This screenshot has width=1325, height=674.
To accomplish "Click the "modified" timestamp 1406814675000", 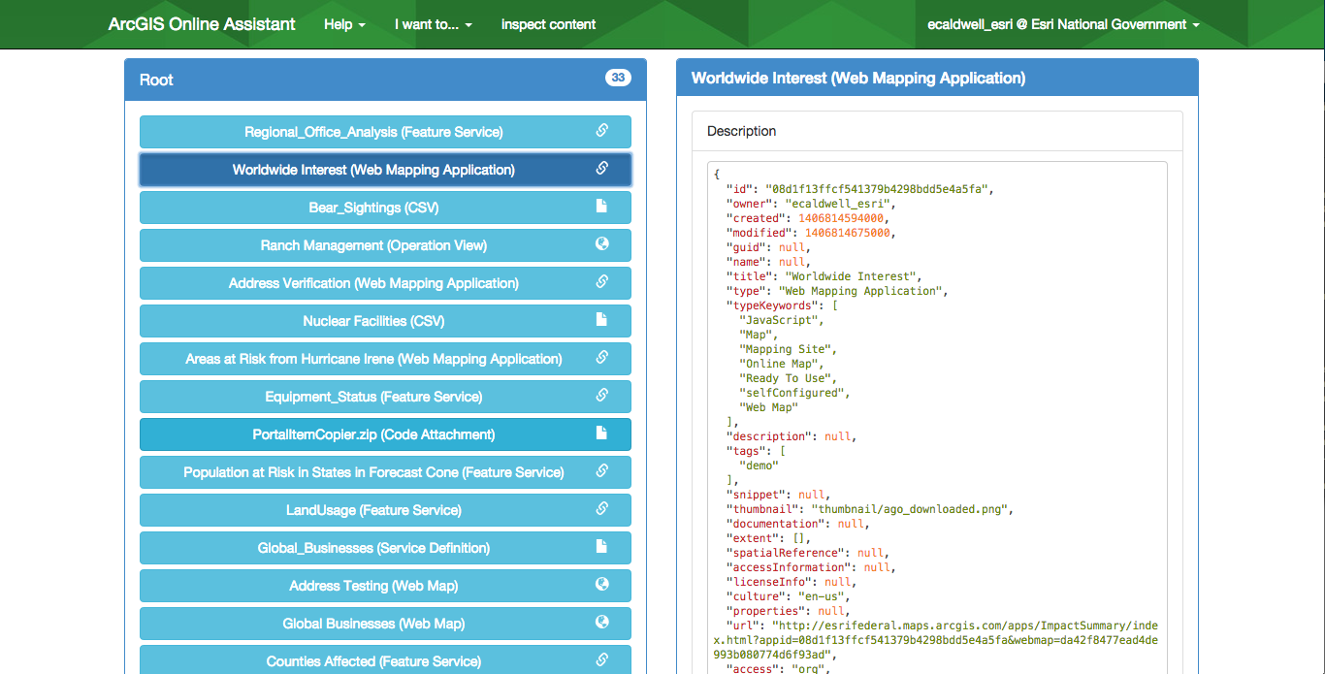I will [x=850, y=233].
